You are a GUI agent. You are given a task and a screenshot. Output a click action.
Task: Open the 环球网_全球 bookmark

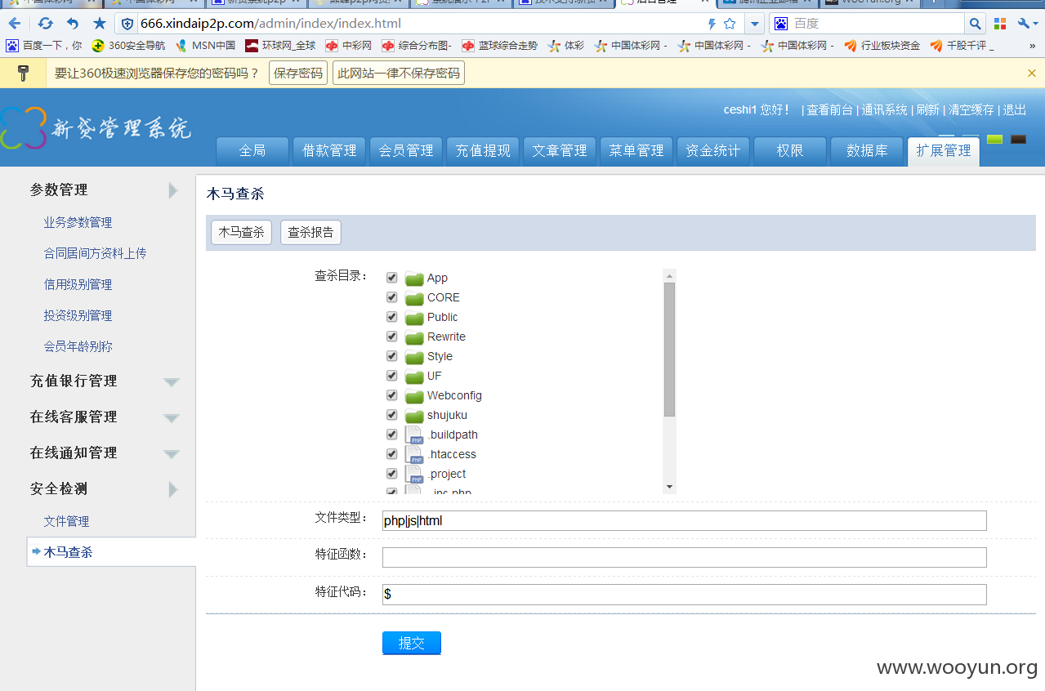(x=280, y=46)
